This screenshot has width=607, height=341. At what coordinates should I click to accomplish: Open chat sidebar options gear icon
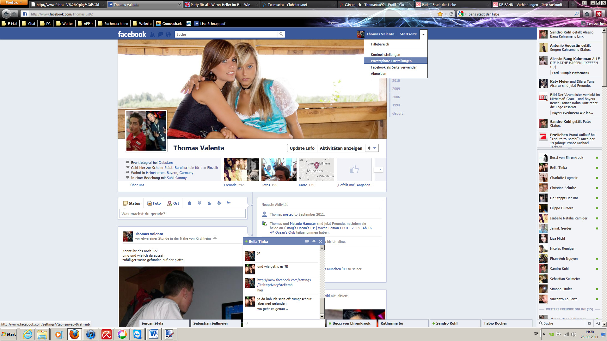click(589, 323)
